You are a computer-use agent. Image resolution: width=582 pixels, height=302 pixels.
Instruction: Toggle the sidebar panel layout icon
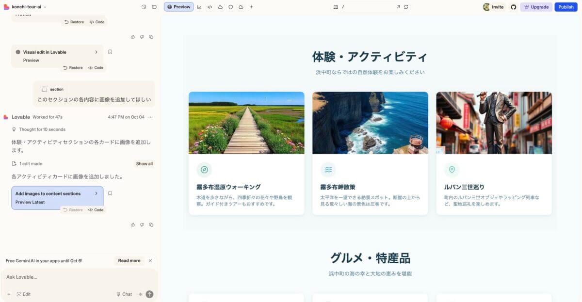(x=154, y=7)
